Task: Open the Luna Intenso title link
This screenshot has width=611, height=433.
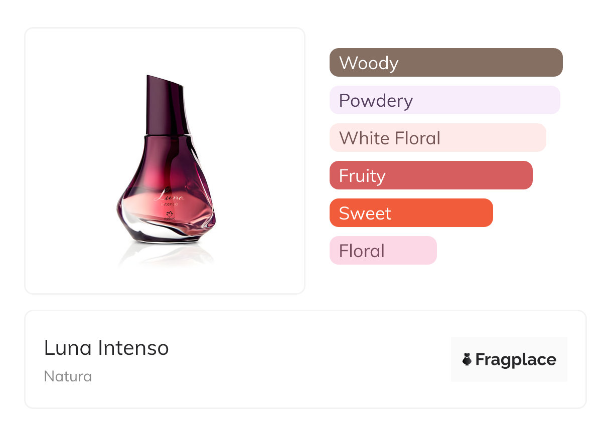Action: click(106, 348)
